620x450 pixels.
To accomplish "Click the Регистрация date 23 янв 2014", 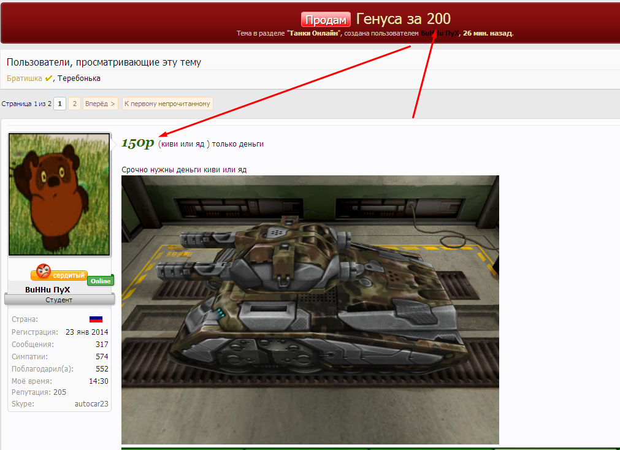I will coord(87,332).
